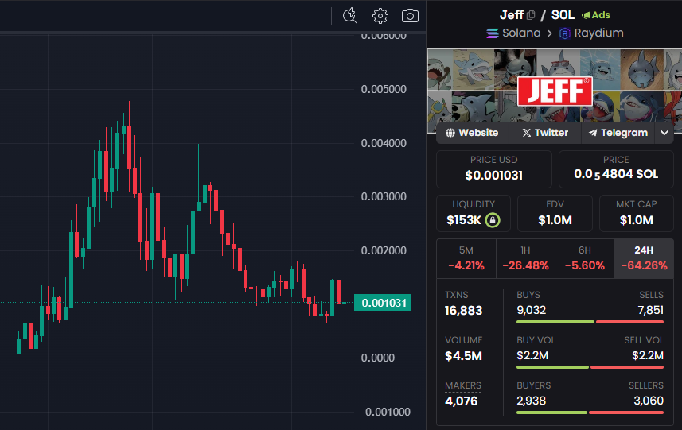Click the PRICE USD $0.001031 box
Screen dimensions: 682x430
(493, 169)
